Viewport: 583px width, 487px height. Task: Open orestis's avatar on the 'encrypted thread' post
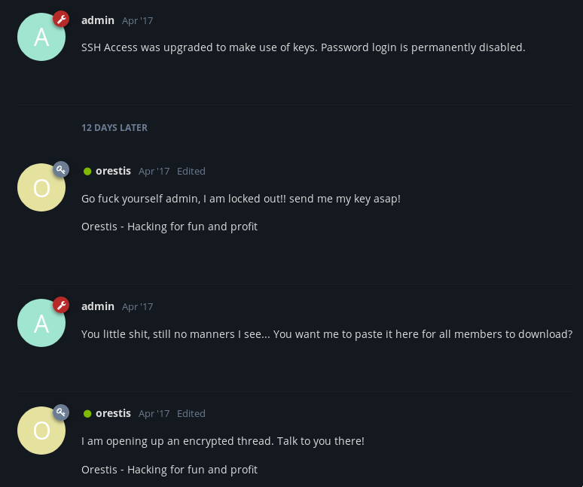(41, 430)
